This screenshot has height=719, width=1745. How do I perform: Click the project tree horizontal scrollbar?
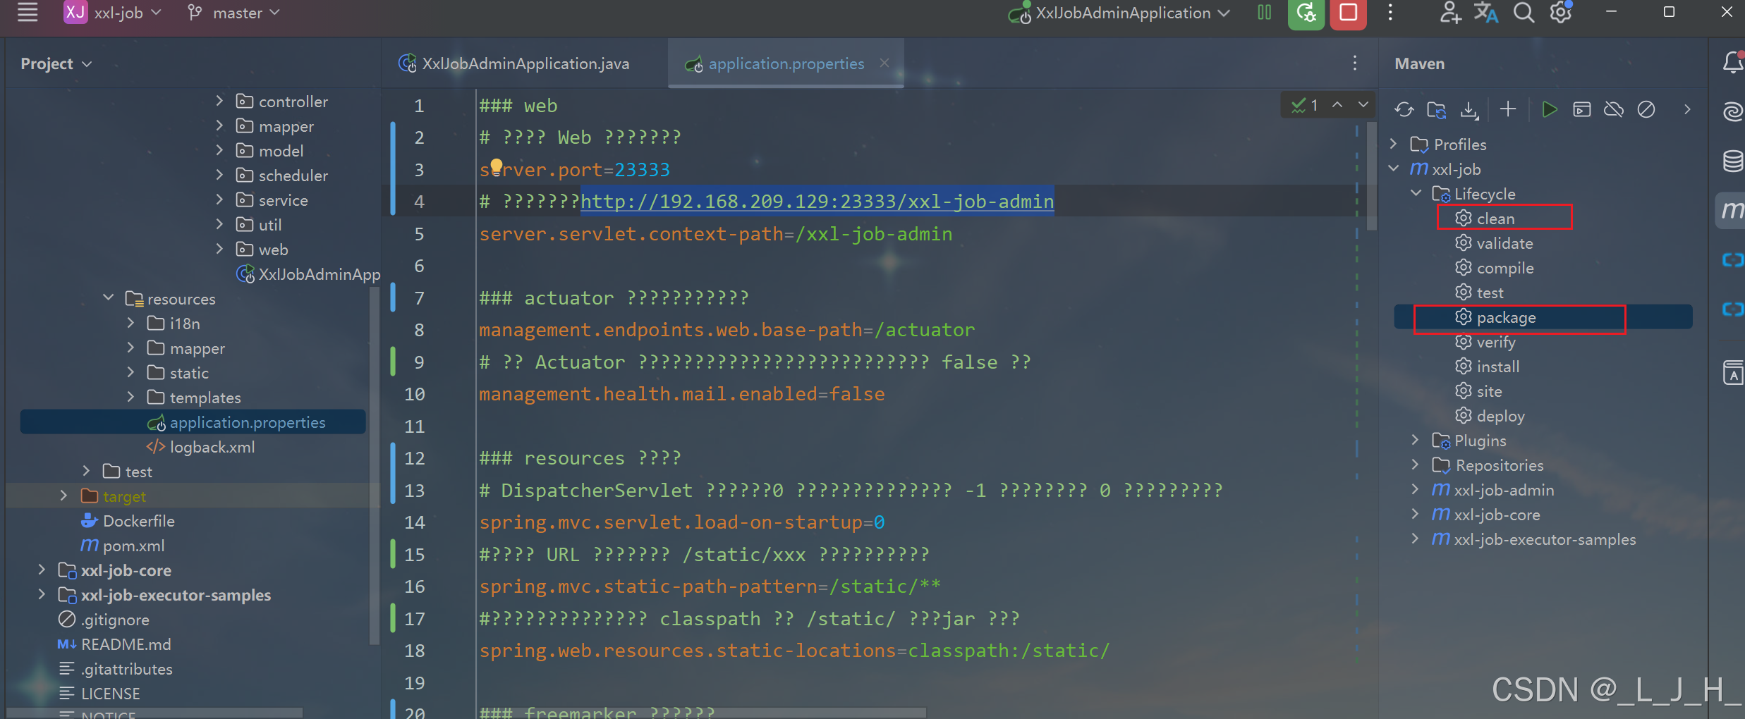pos(155,713)
